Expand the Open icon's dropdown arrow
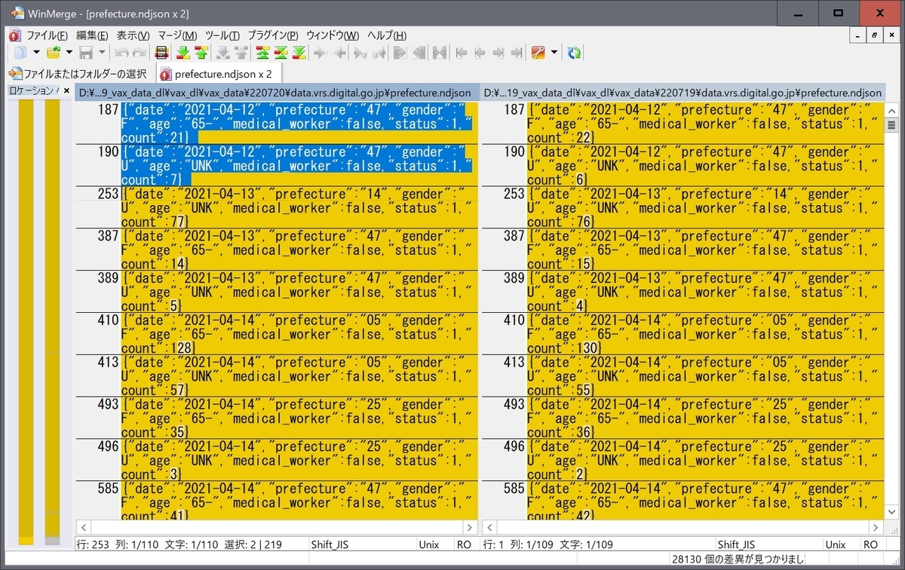The width and height of the screenshot is (905, 570). 69,53
